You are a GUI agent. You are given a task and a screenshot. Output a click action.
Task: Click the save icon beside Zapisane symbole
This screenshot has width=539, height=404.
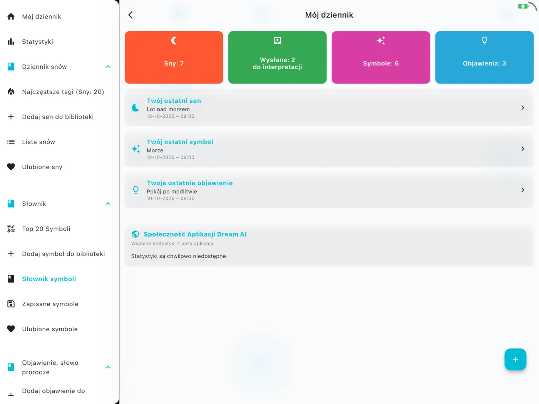point(11,304)
